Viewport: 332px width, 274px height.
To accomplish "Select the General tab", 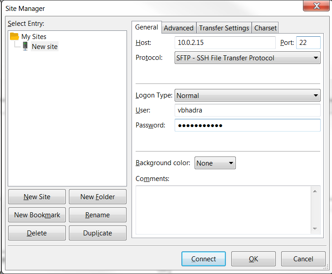I will (146, 27).
